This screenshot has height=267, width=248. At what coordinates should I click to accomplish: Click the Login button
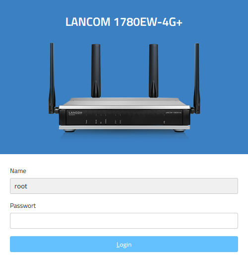[x=124, y=244]
